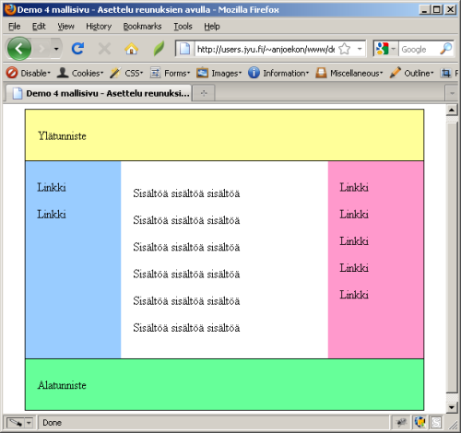Open the search engine selector dropdown
461x433 pixels.
click(386, 49)
